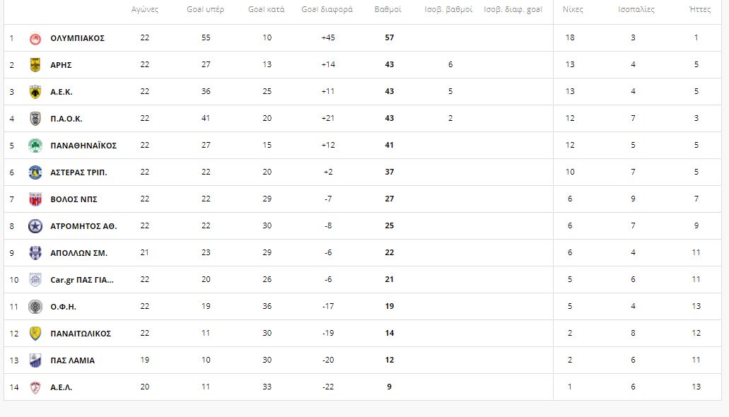Viewport: 729px width, 417px height.
Task: Click the O.F.I. round crest icon
Action: [x=35, y=307]
